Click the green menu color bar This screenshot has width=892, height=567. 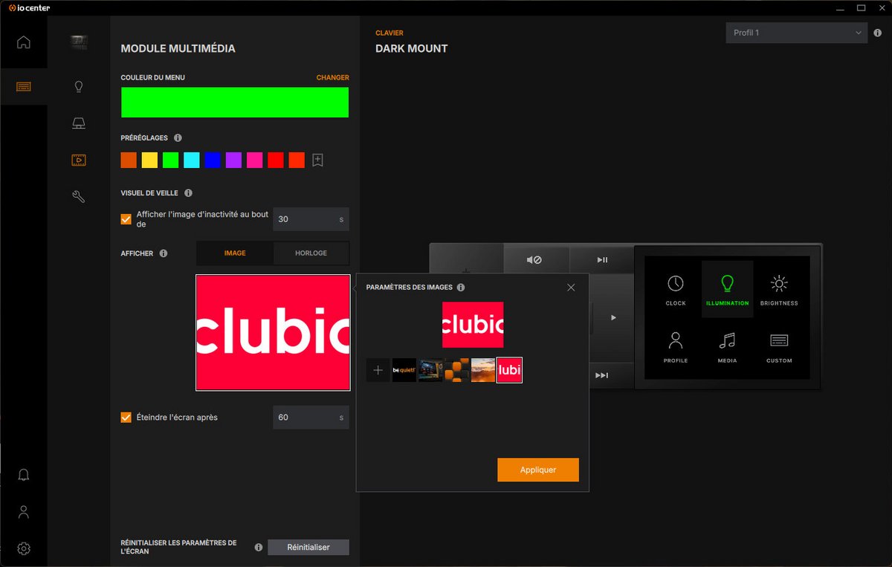tap(235, 103)
